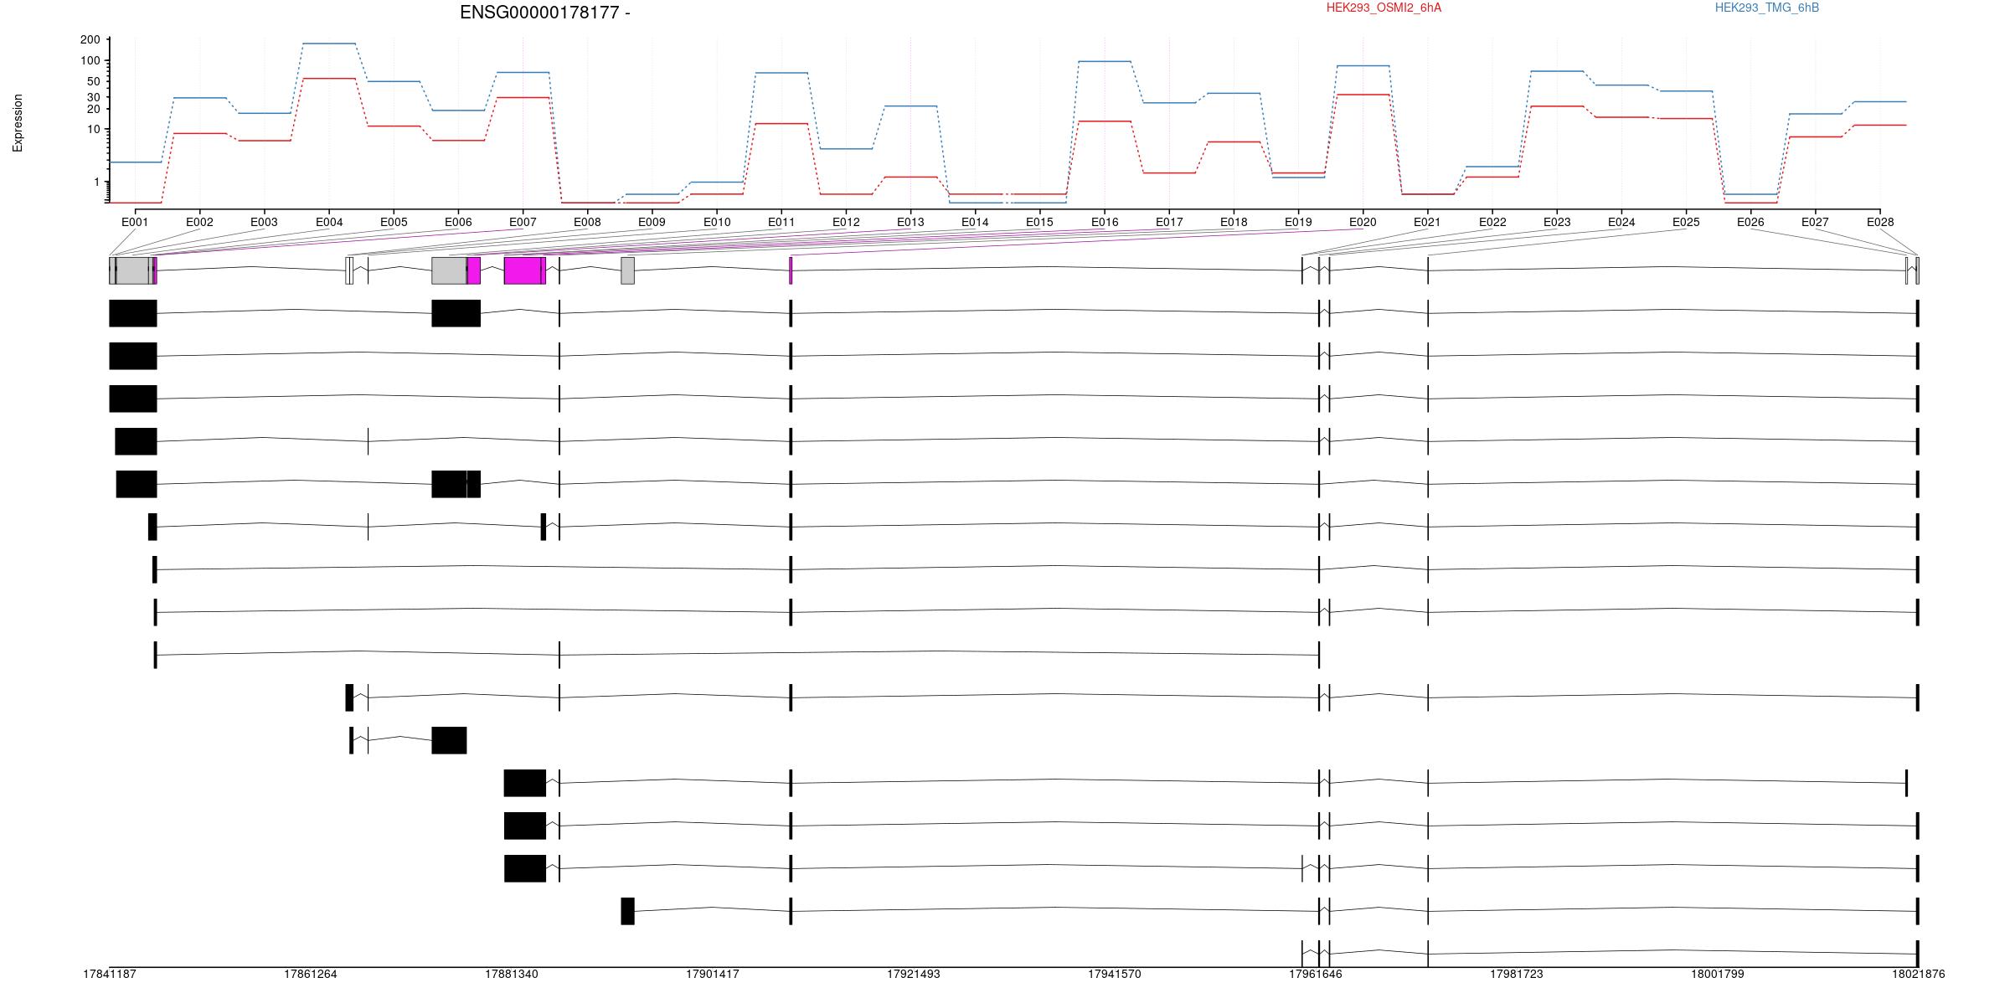Click exon label E014

[975, 222]
